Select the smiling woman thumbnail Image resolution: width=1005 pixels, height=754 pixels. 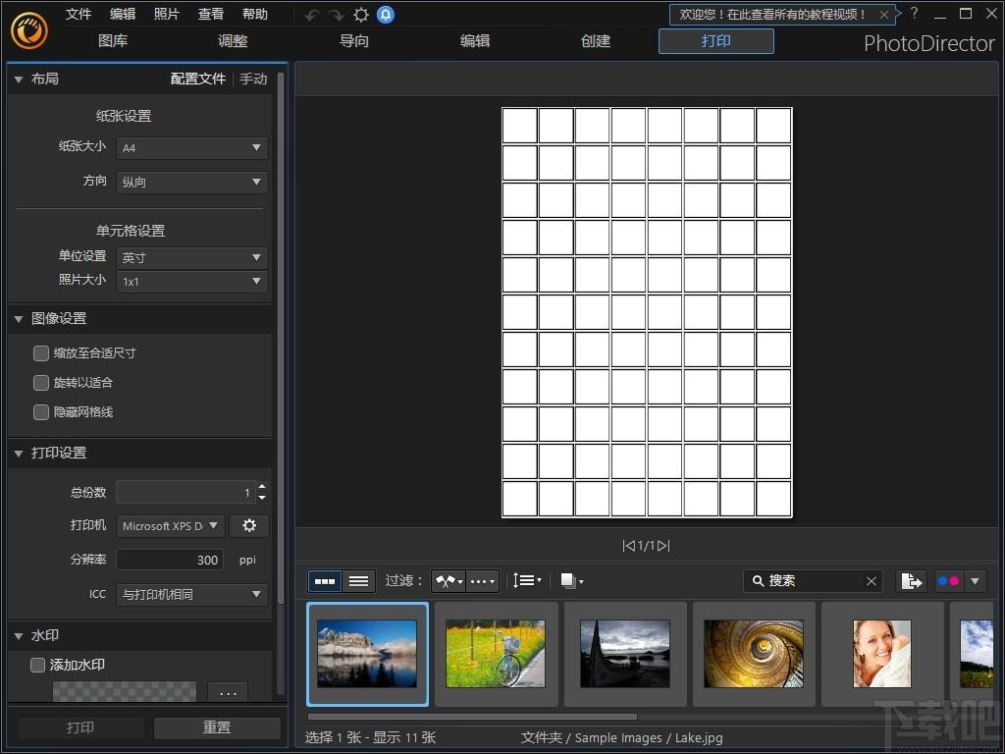click(x=882, y=654)
